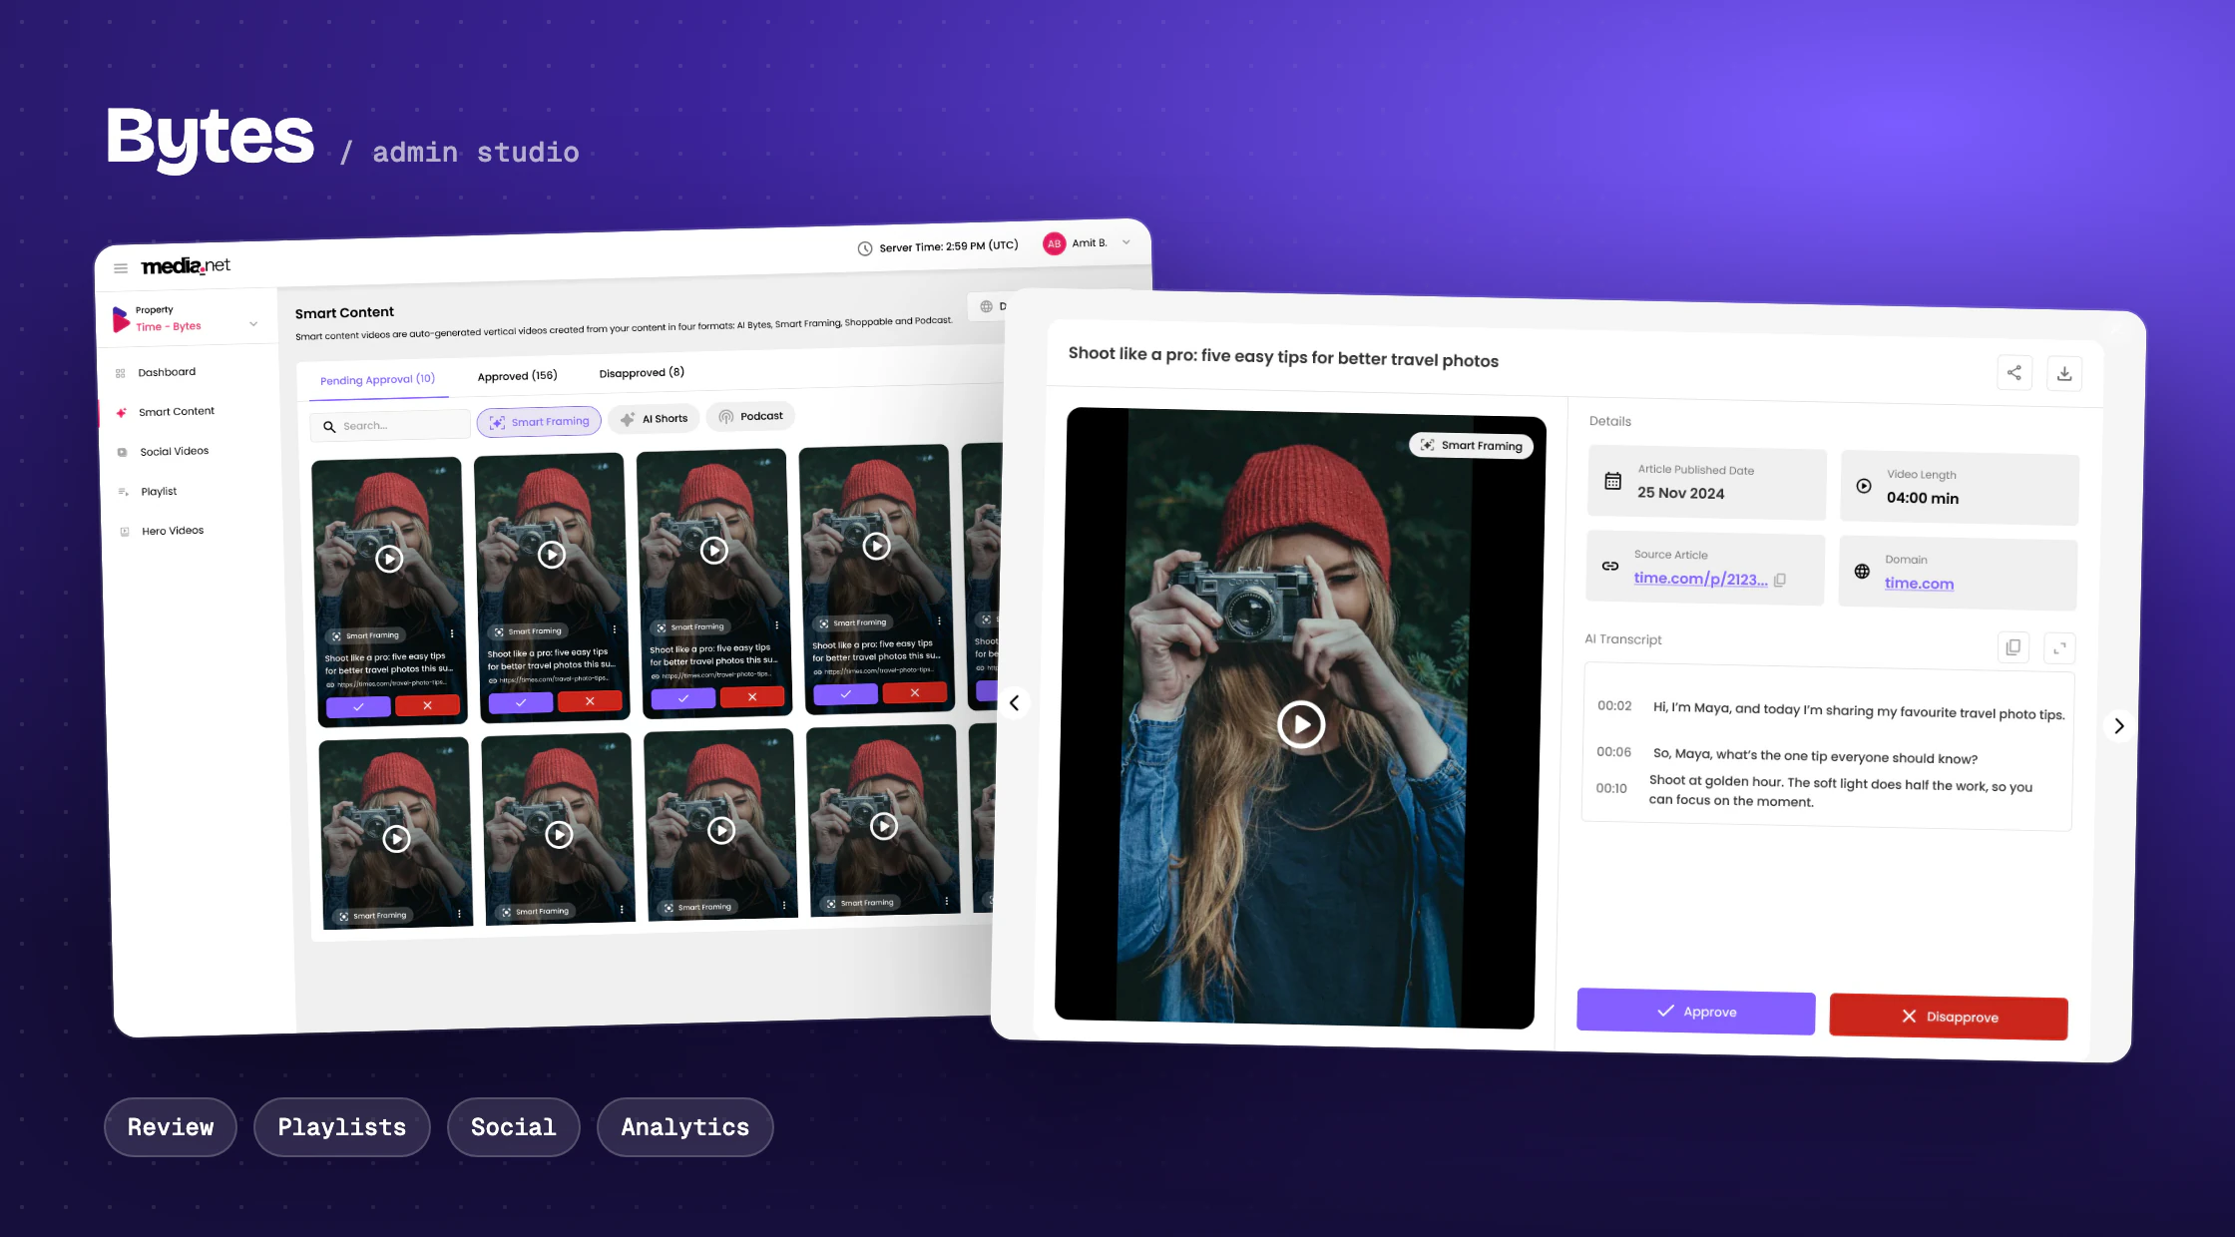Approve the second video card with checkmark
The width and height of the screenshot is (2235, 1237).
(x=521, y=702)
